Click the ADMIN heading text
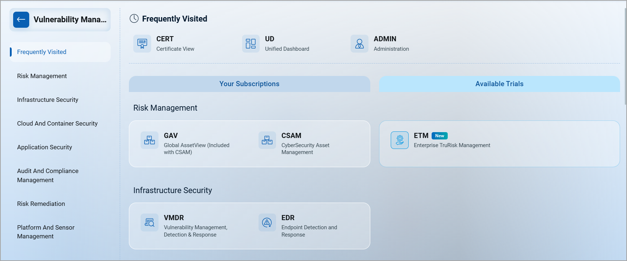This screenshot has height=261, width=627. (385, 39)
